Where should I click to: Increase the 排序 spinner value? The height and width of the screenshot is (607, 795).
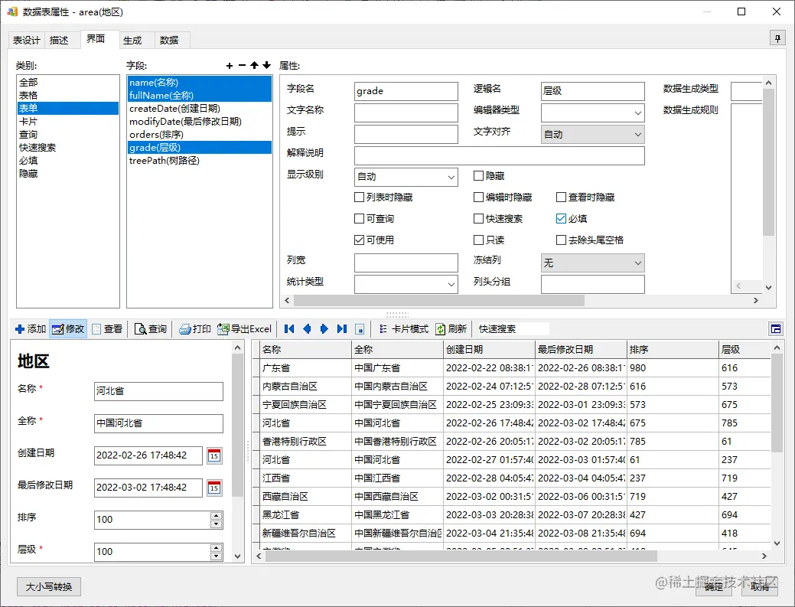[217, 515]
